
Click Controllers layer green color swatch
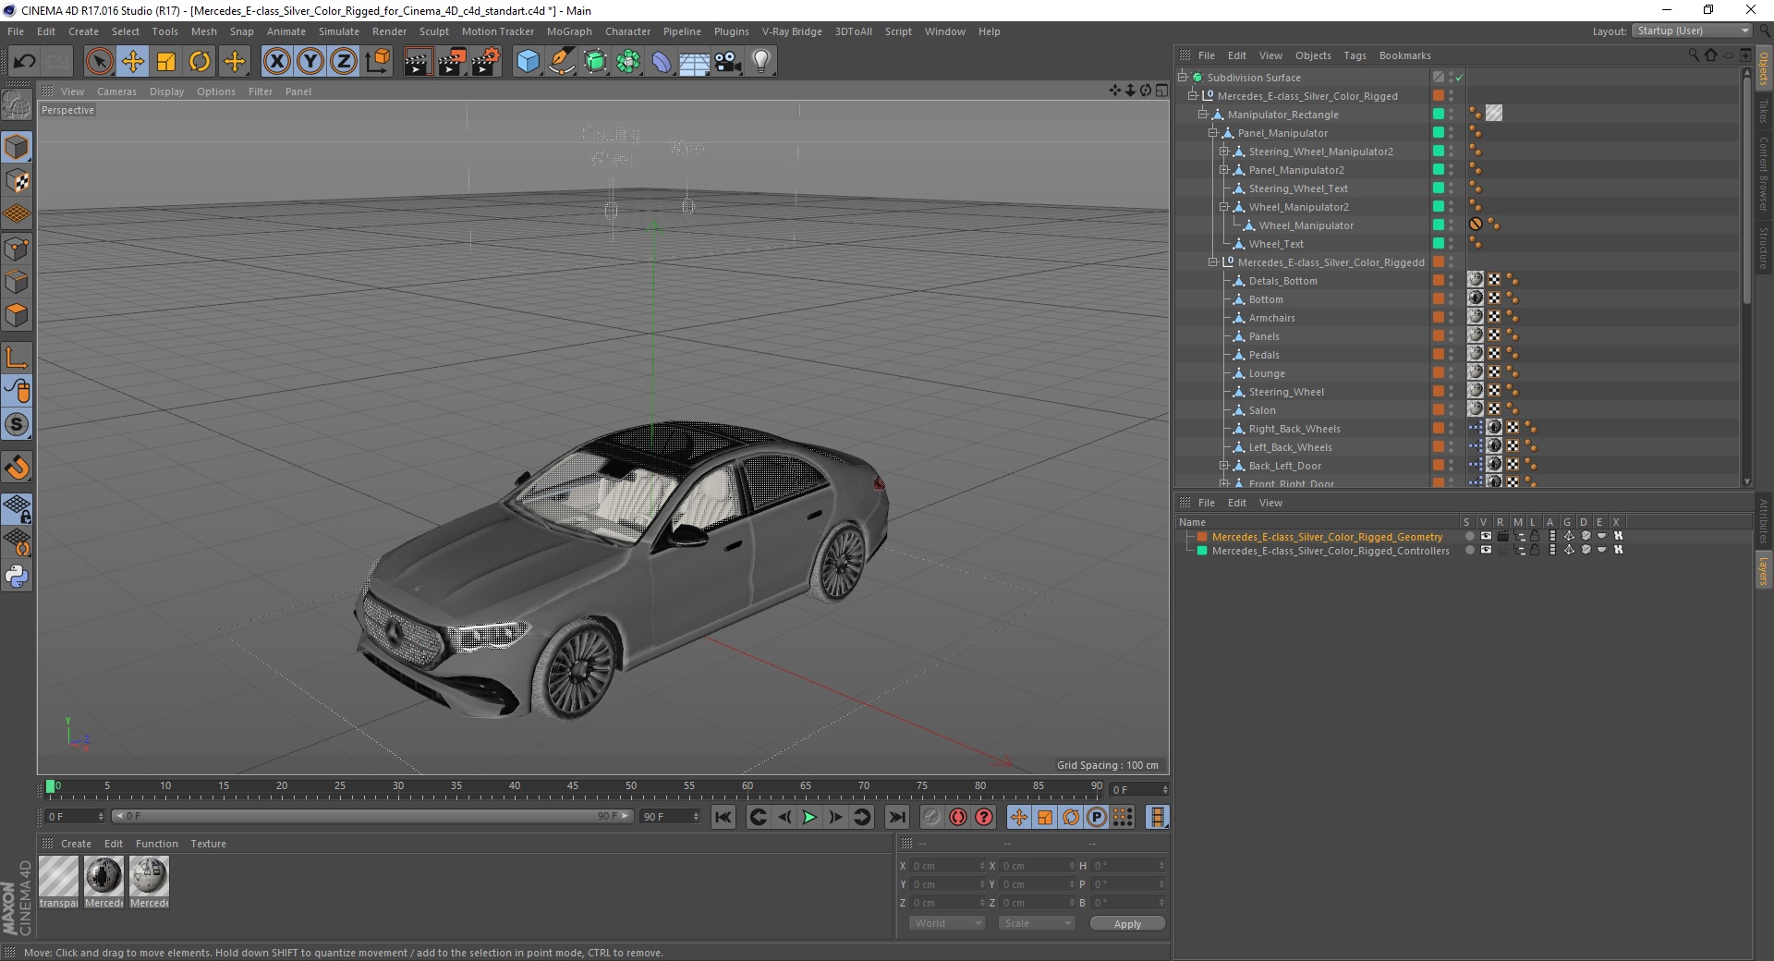(1202, 551)
